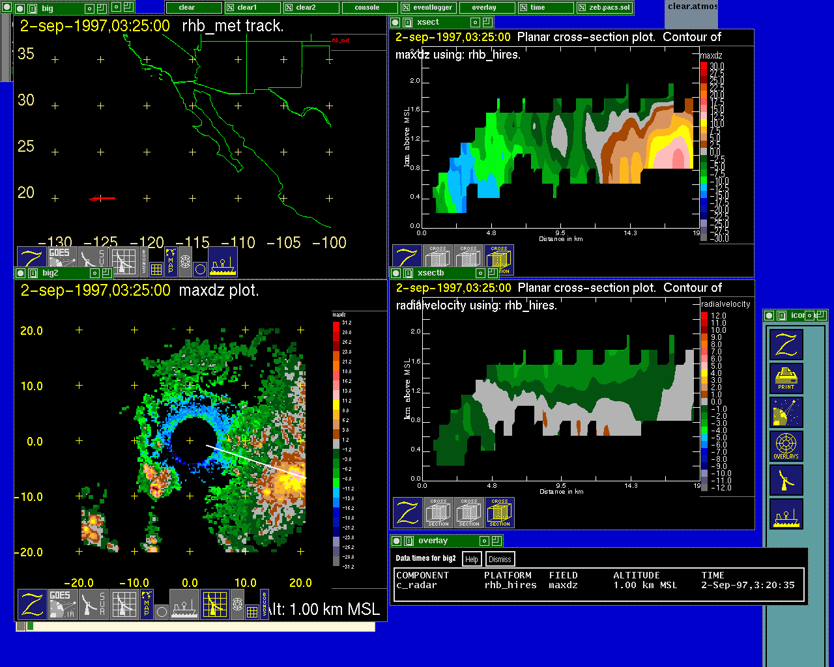Open OVERLAYS from the side icon panel
This screenshot has height=667, width=834.
pos(786,446)
